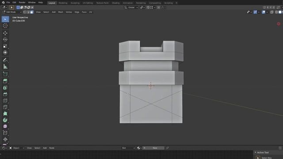Viewport: 283px width, 159px height.
Task: Open the Vertex menu
Action: click(69, 12)
